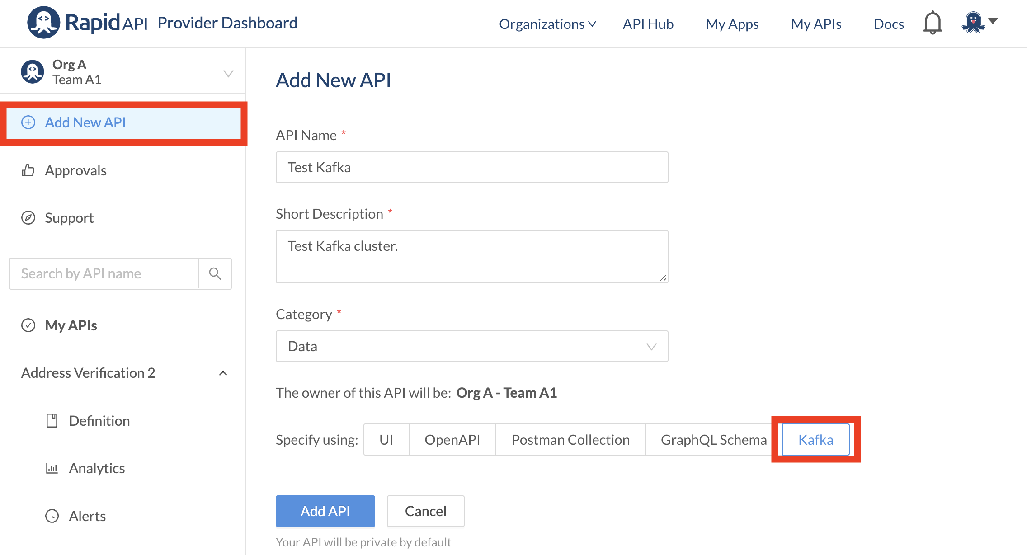1027x555 pixels.
Task: Expand the Org A team switcher
Action: pos(228,73)
